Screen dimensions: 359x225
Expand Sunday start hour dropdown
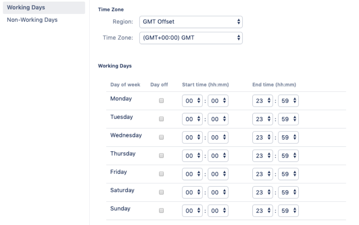192,211
